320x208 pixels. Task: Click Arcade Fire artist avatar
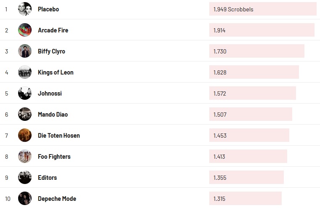point(25,30)
